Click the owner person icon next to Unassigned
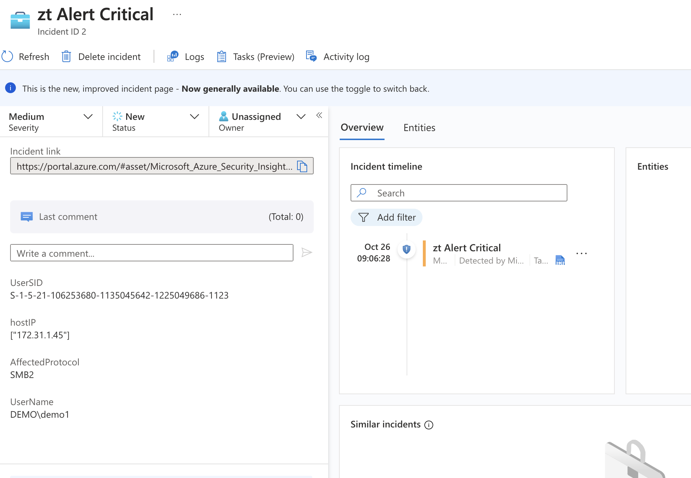This screenshot has height=478, width=691. [223, 116]
